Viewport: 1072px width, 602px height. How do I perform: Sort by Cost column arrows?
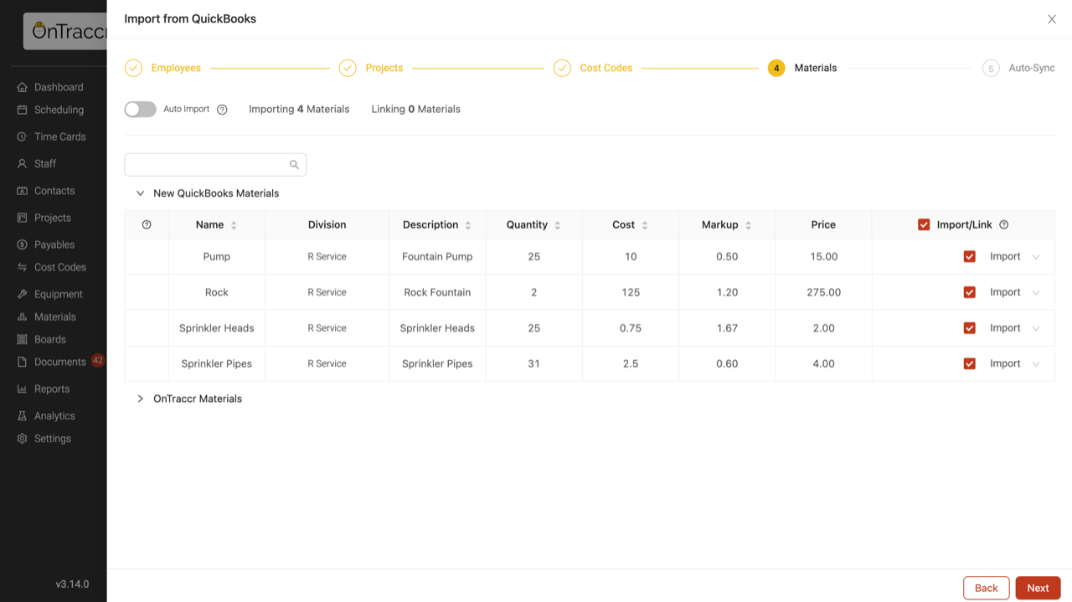click(x=645, y=225)
